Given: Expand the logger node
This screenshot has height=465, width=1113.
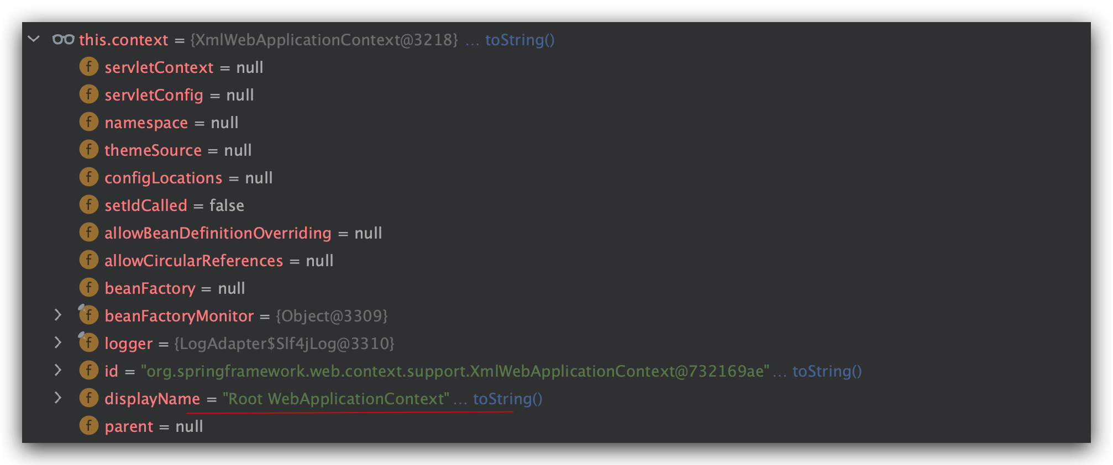Looking at the screenshot, I should [58, 342].
